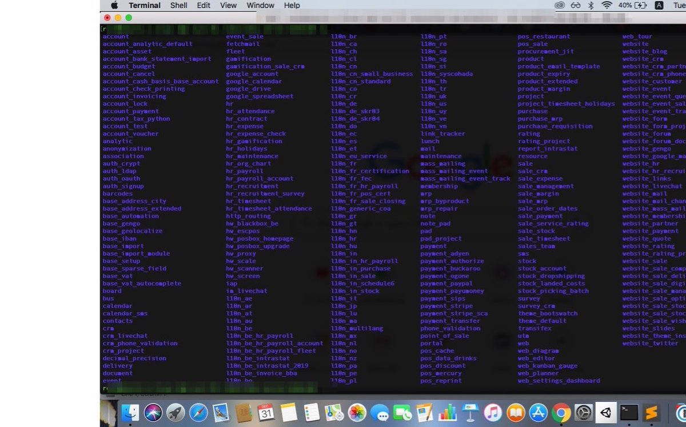Open Finder from the dock

pos(130,412)
